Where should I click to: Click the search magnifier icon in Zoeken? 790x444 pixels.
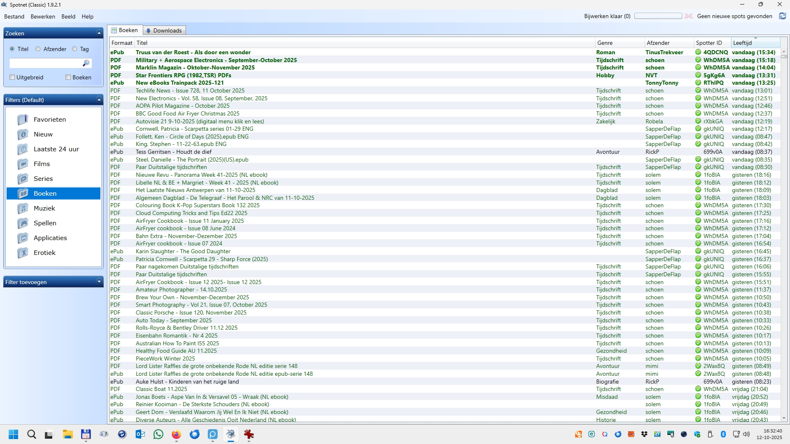pos(86,63)
